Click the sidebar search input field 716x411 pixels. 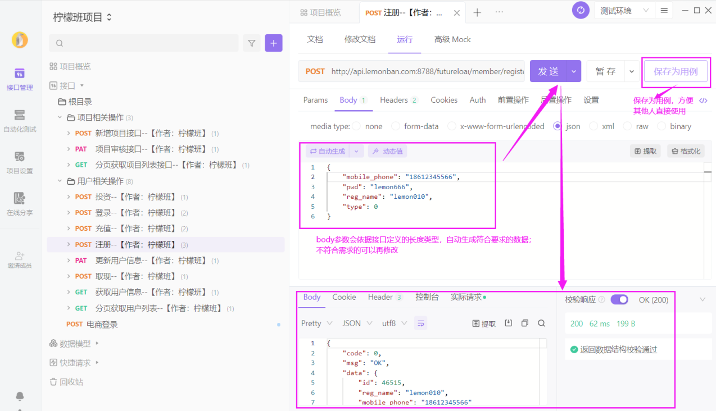coord(144,43)
